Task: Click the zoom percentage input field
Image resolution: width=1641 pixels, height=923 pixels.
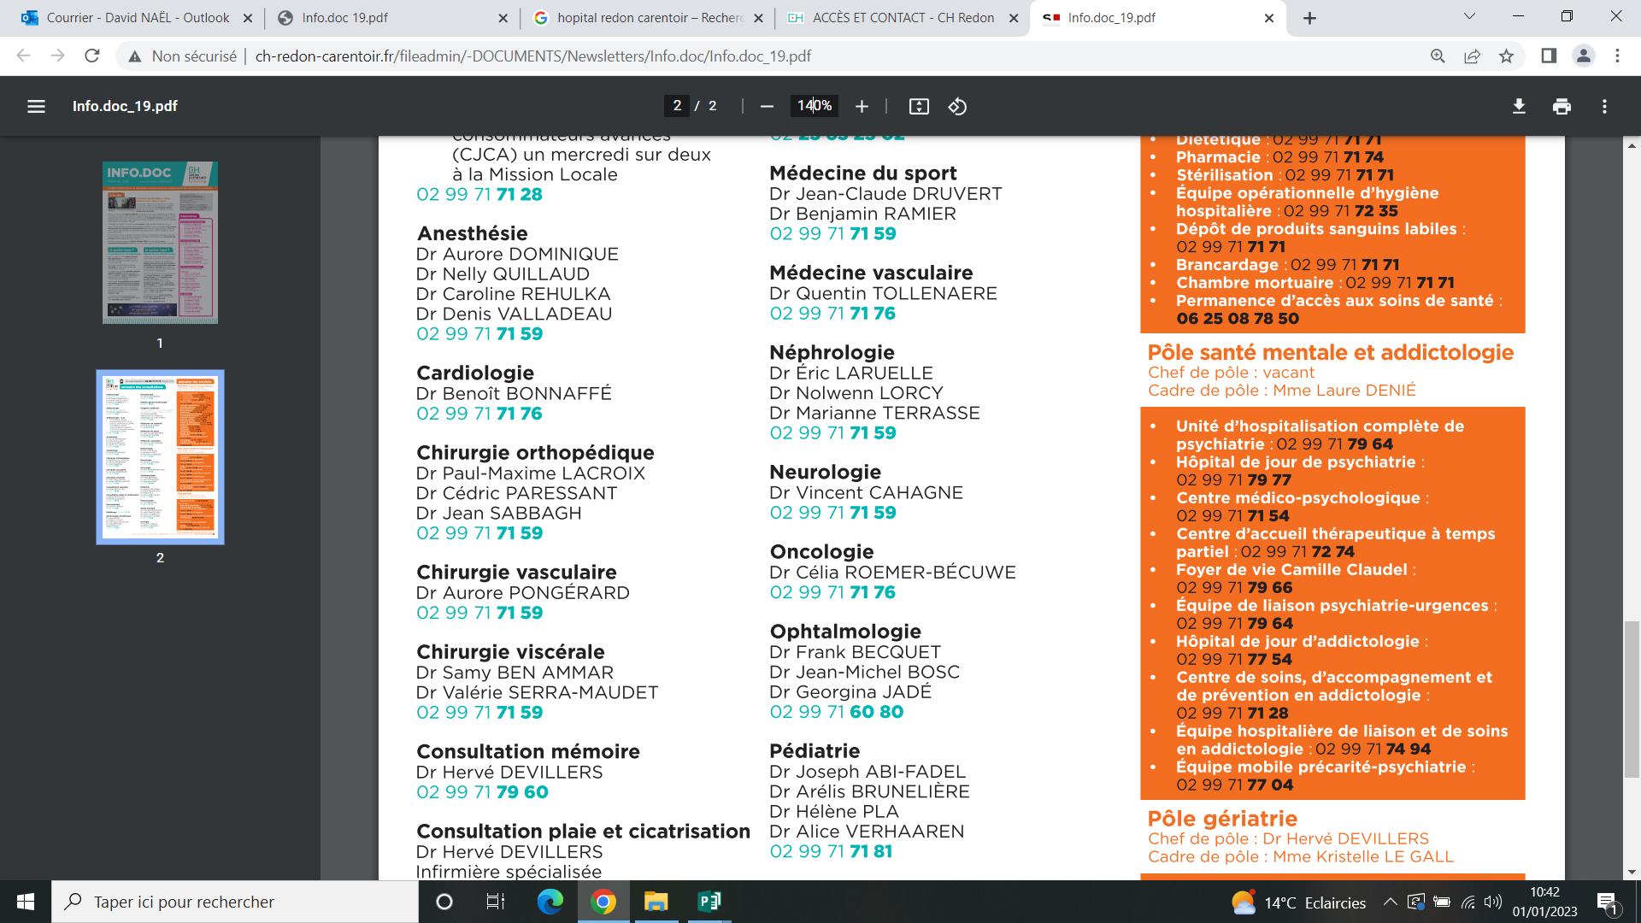Action: pos(814,106)
